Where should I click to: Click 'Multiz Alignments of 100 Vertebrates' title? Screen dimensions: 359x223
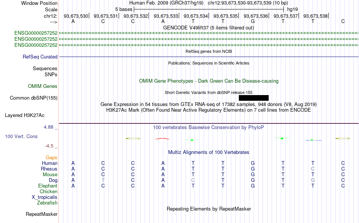tap(209, 152)
